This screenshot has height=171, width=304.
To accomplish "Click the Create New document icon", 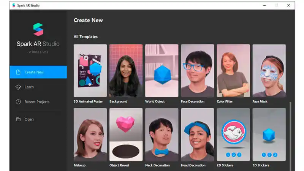I will pyautogui.click(x=18, y=72).
